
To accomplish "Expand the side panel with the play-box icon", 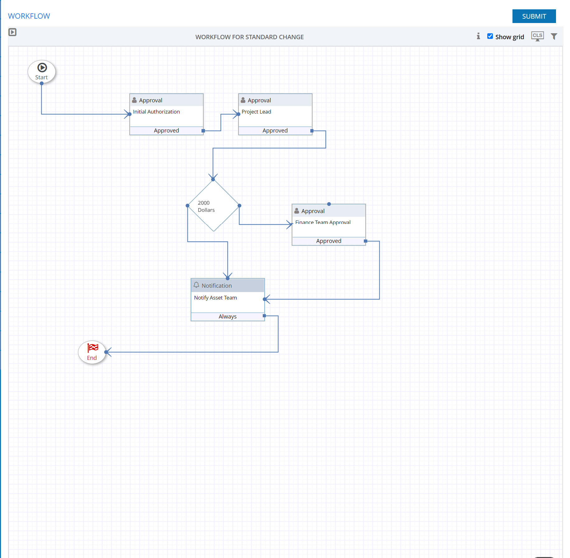I will (x=12, y=32).
